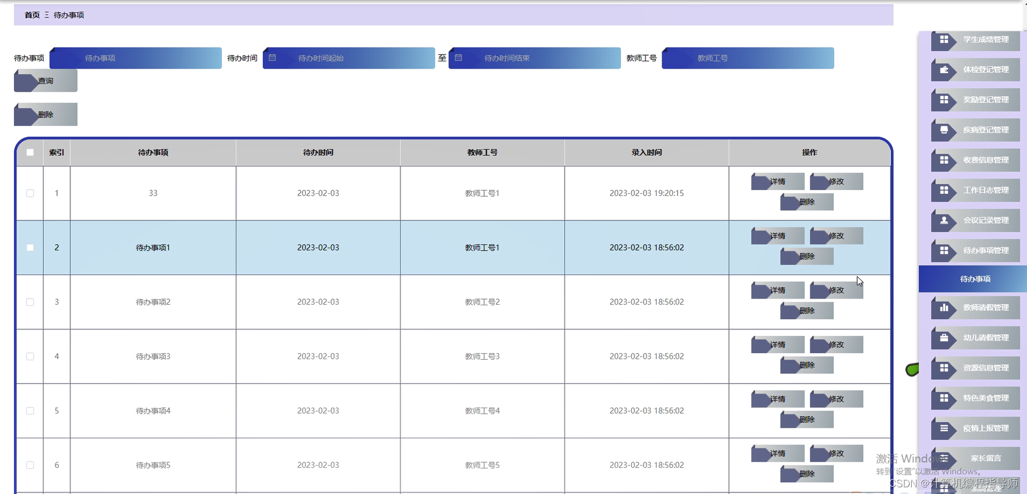Click 修改 for 待办事项5
Screen dimensions: 1027x494
(x=837, y=453)
